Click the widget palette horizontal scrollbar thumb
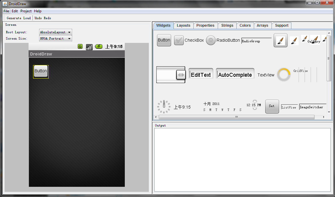Screen dimensions: 335x197 [236, 117]
